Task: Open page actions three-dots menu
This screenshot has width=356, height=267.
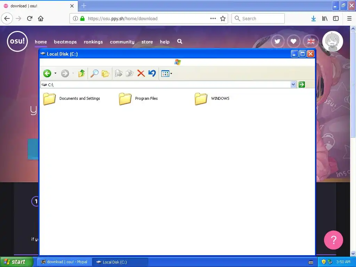Action: point(213,18)
